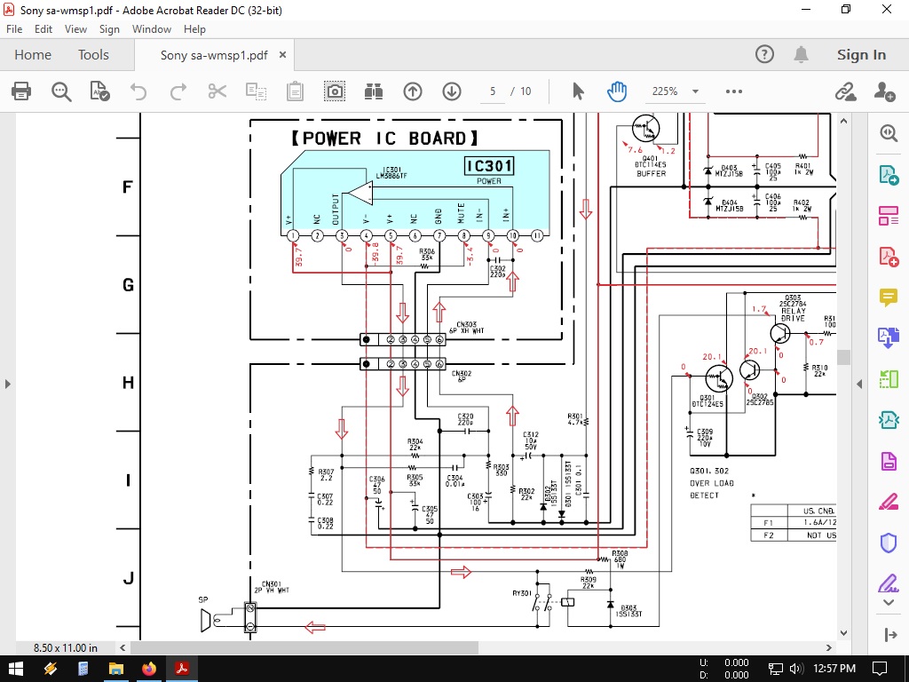The width and height of the screenshot is (909, 682).
Task: Expand the zoom level dropdown arrow
Action: [x=695, y=91]
